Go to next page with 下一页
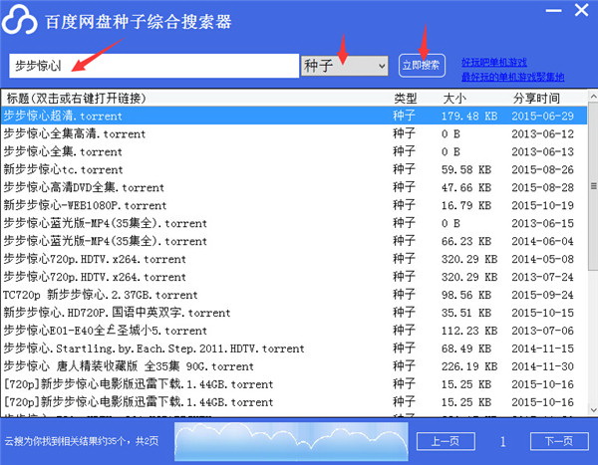 (559, 441)
